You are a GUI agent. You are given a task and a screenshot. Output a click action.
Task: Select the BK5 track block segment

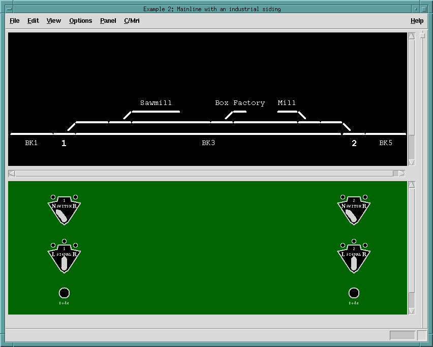(x=386, y=134)
